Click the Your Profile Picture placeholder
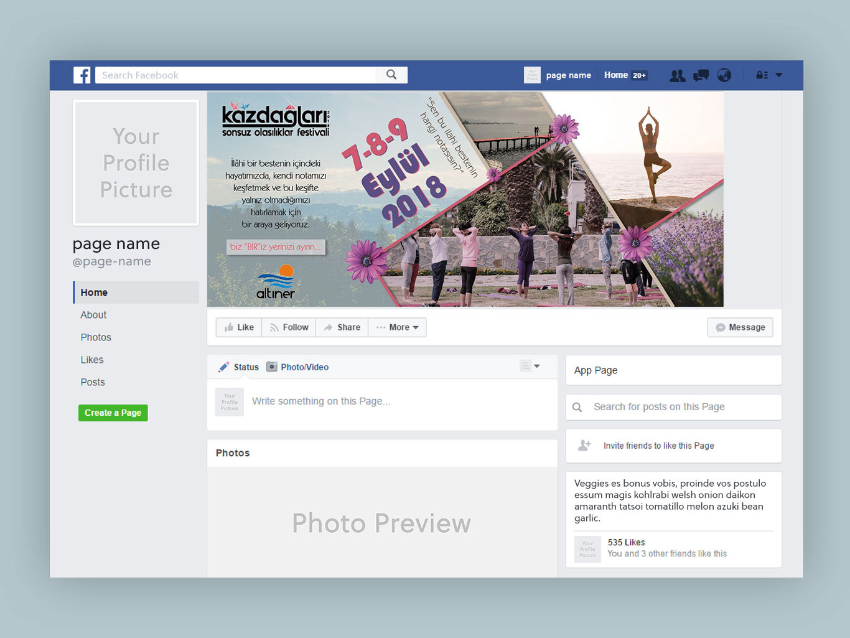 click(x=136, y=162)
